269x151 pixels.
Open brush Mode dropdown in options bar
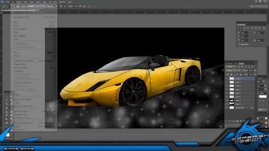[36, 6]
